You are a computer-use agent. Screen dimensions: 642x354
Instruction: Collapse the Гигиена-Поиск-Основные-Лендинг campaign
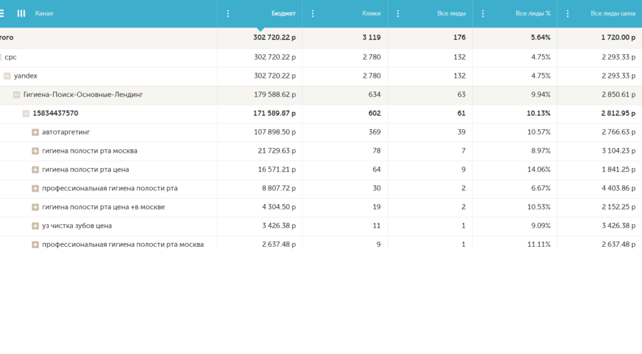(16, 95)
